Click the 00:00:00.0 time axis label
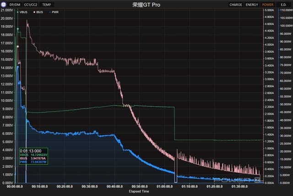Screen dimensions: 293x196 point(15,186)
